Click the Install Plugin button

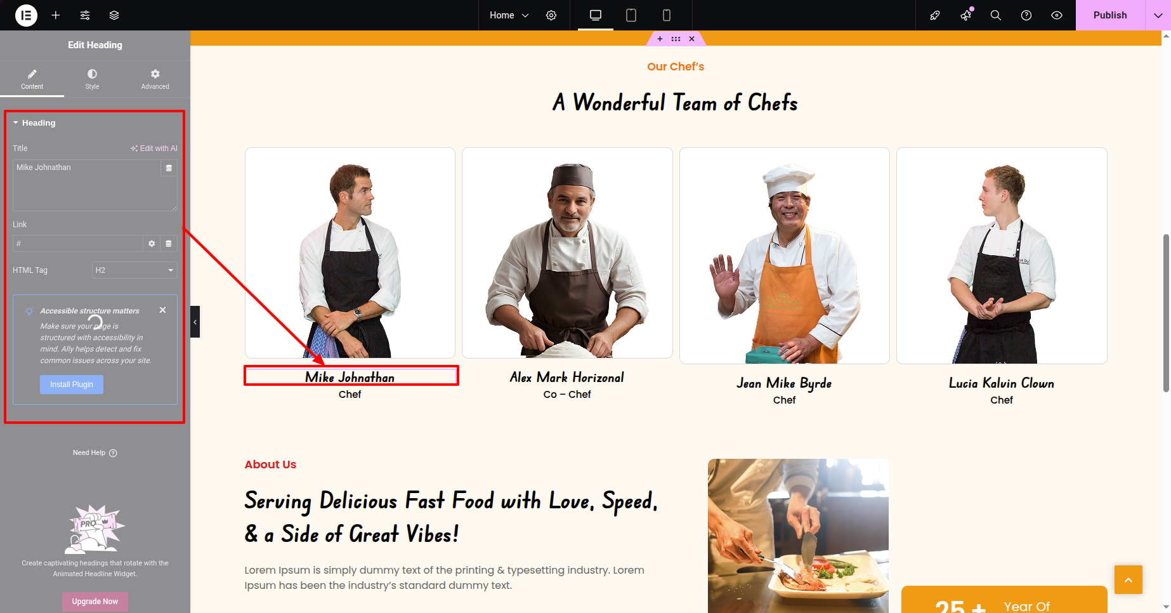click(72, 385)
